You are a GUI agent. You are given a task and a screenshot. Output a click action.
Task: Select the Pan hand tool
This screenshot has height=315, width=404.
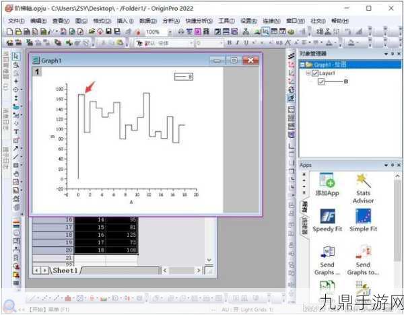16,174
